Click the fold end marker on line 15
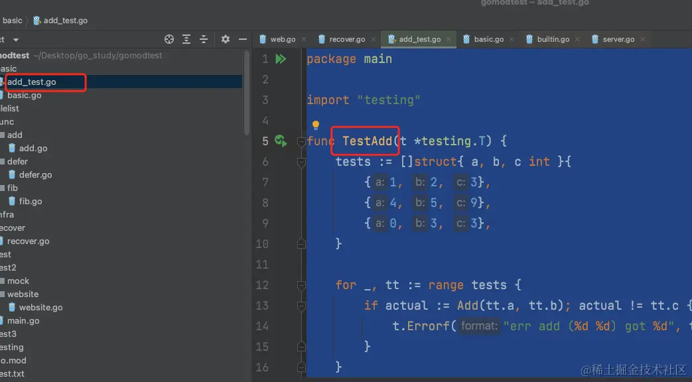Screen dimensions: 692x382 (301, 347)
